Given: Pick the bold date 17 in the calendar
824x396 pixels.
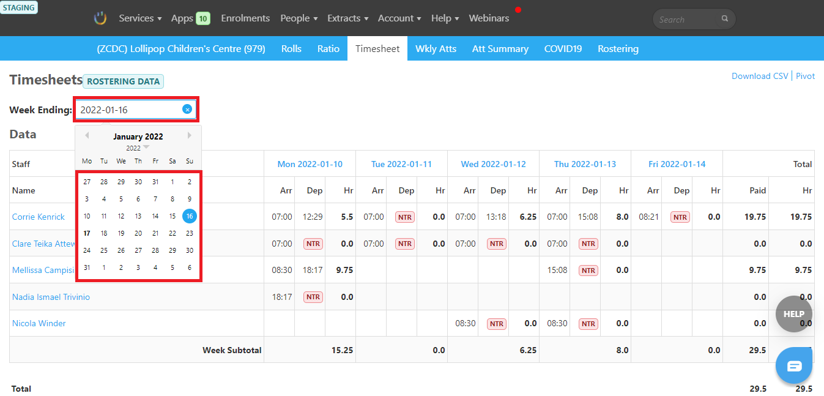Looking at the screenshot, I should 87,233.
